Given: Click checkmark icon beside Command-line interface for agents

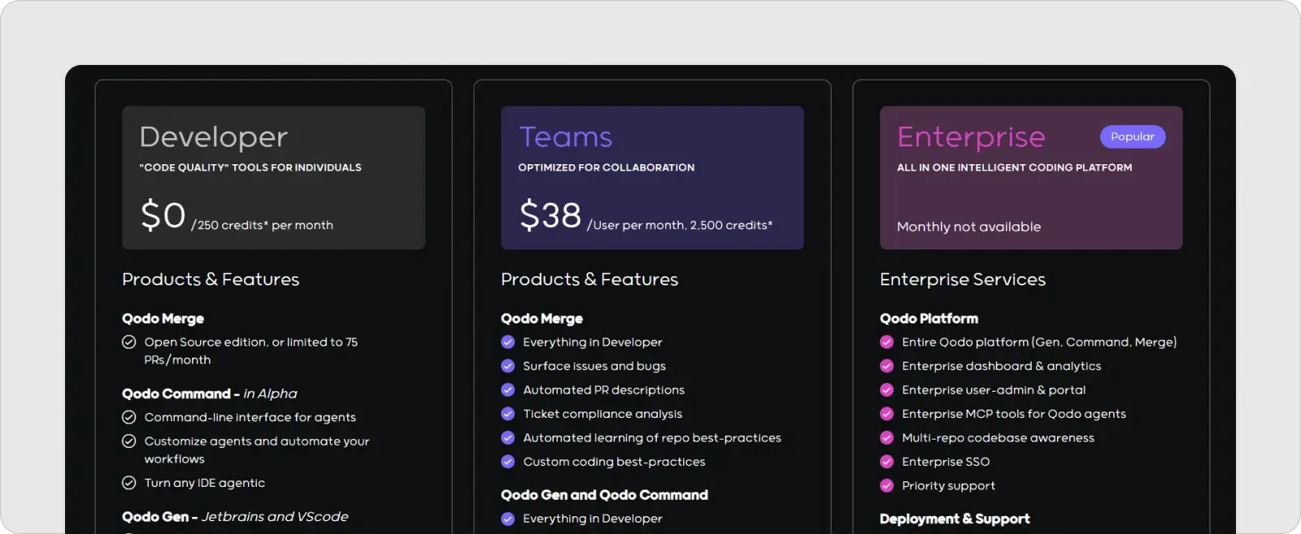Looking at the screenshot, I should [128, 418].
